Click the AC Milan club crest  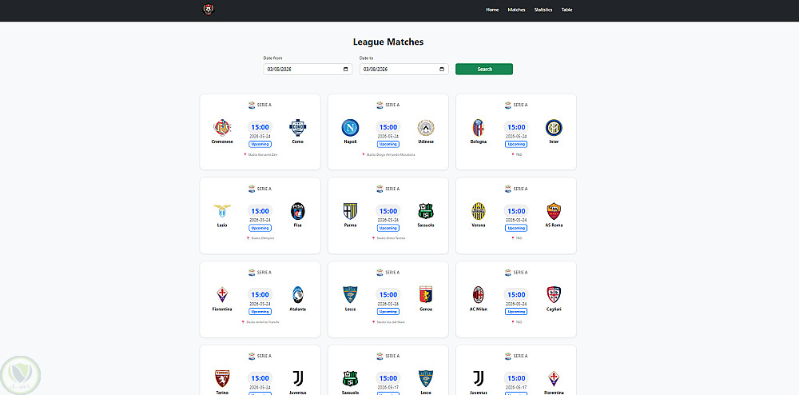pos(479,294)
